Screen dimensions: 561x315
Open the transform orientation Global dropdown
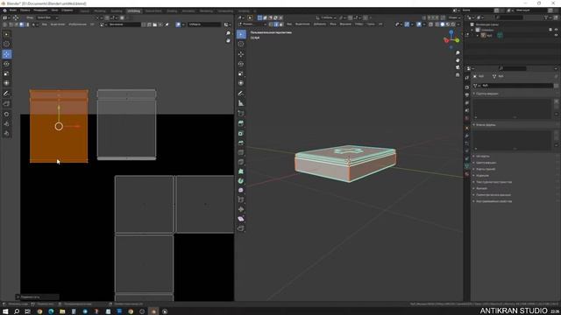(x=327, y=17)
